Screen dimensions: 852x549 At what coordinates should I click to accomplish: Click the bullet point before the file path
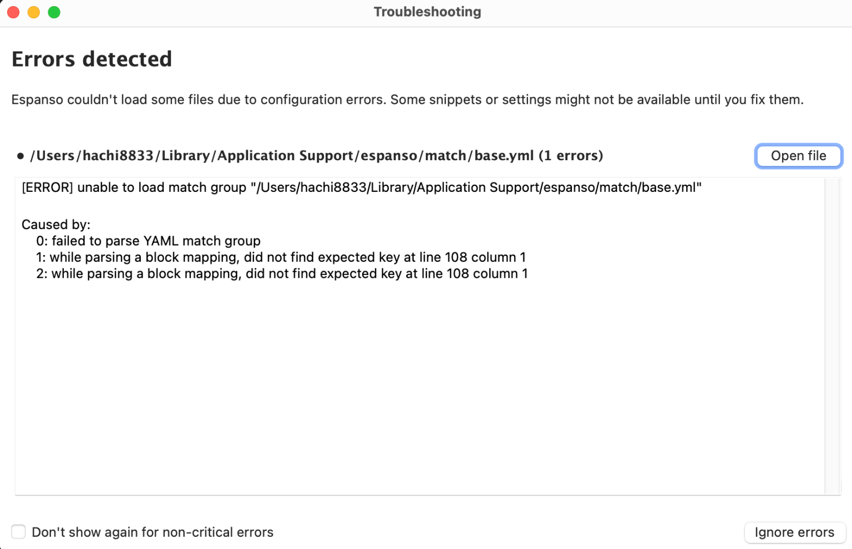[21, 156]
